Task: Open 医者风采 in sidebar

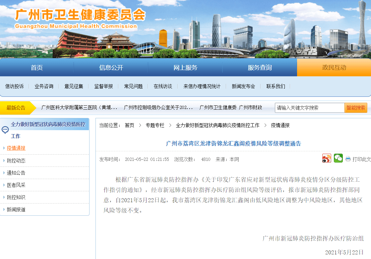Action: (16, 185)
